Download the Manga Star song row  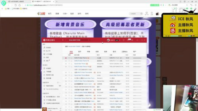(71, 64)
